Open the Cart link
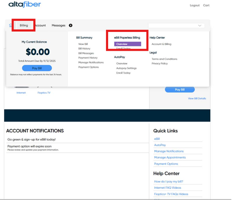 point(206,5)
